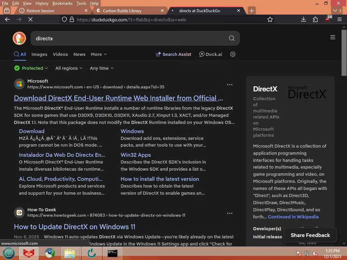347x260 pixels.
Task: Click the taskbar clock showing 1:35 PM
Action: pyautogui.click(x=332, y=254)
